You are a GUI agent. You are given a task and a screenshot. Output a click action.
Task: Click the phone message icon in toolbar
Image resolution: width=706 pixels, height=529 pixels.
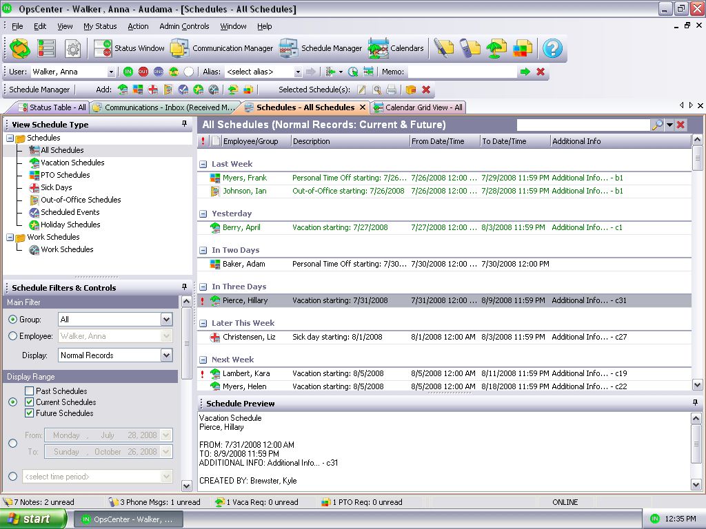click(469, 48)
